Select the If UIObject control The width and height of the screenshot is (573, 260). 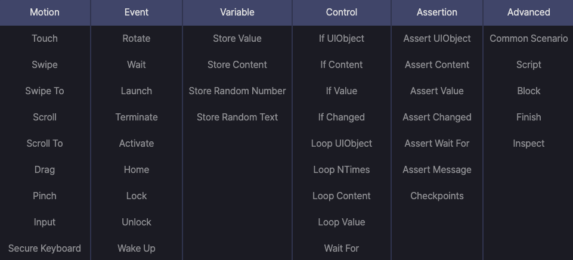tap(342, 38)
